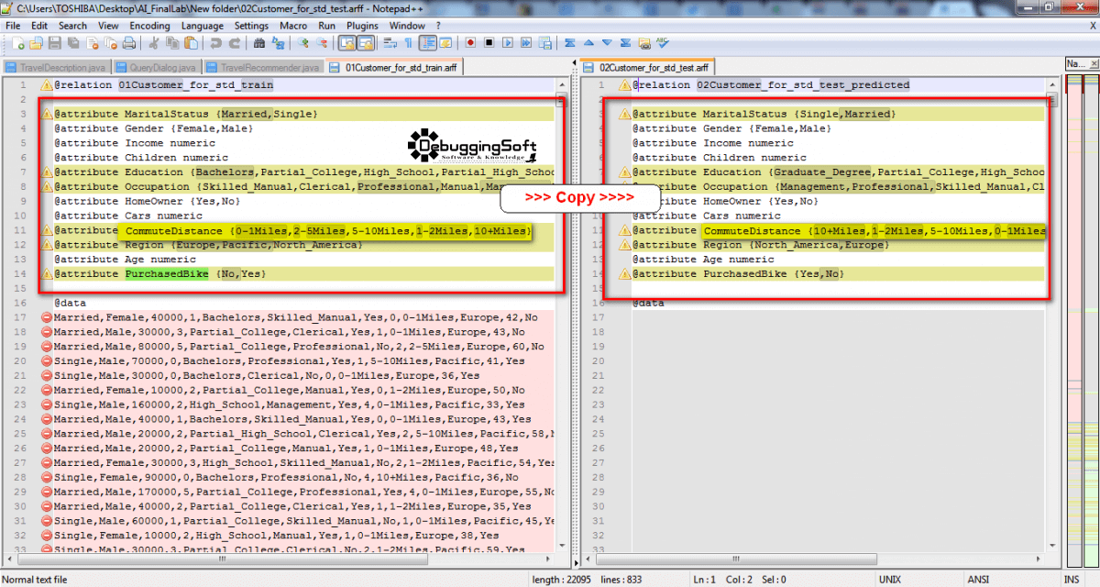The image size is (1100, 587).
Task: Open the Find dialog via the binoculars icon
Action: click(x=261, y=42)
